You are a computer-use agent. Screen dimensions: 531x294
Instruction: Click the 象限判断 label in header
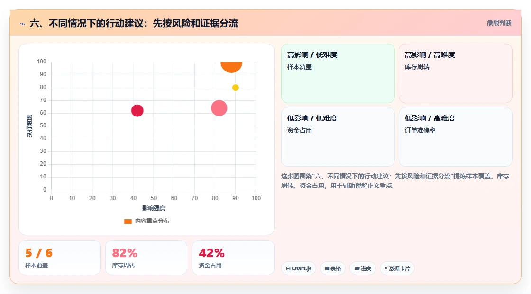tap(499, 23)
